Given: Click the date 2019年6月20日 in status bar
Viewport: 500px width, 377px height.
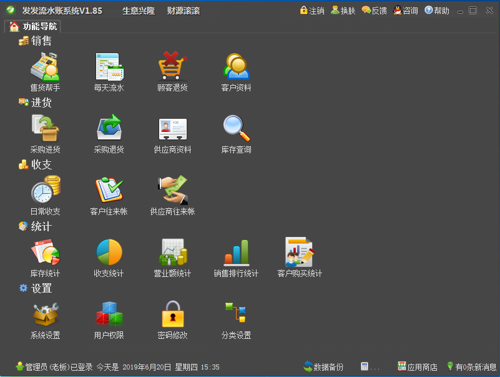Looking at the screenshot, I should (147, 367).
